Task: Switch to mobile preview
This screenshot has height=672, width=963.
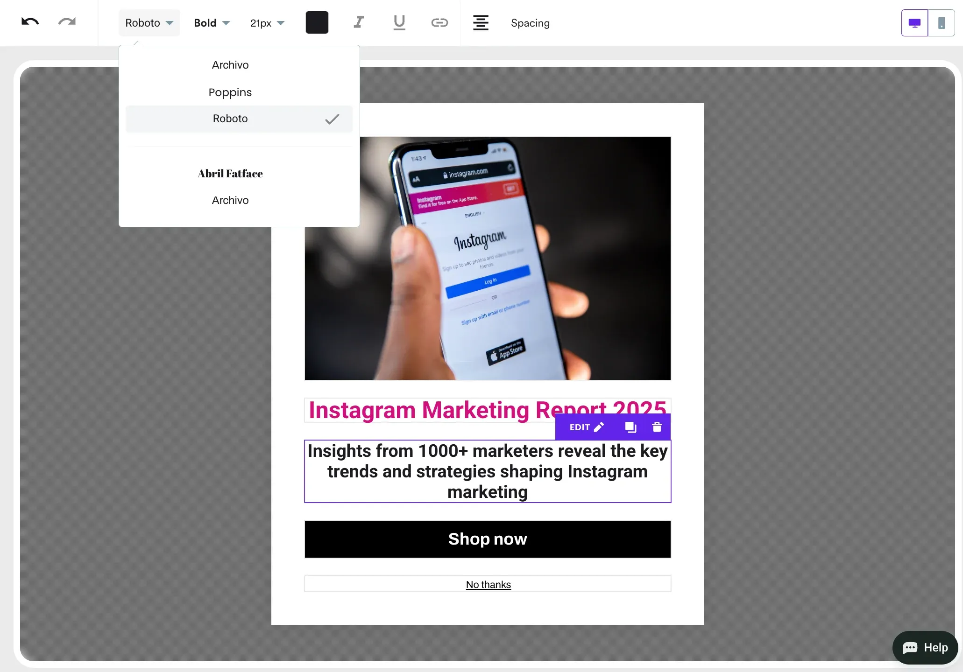Action: pos(942,23)
